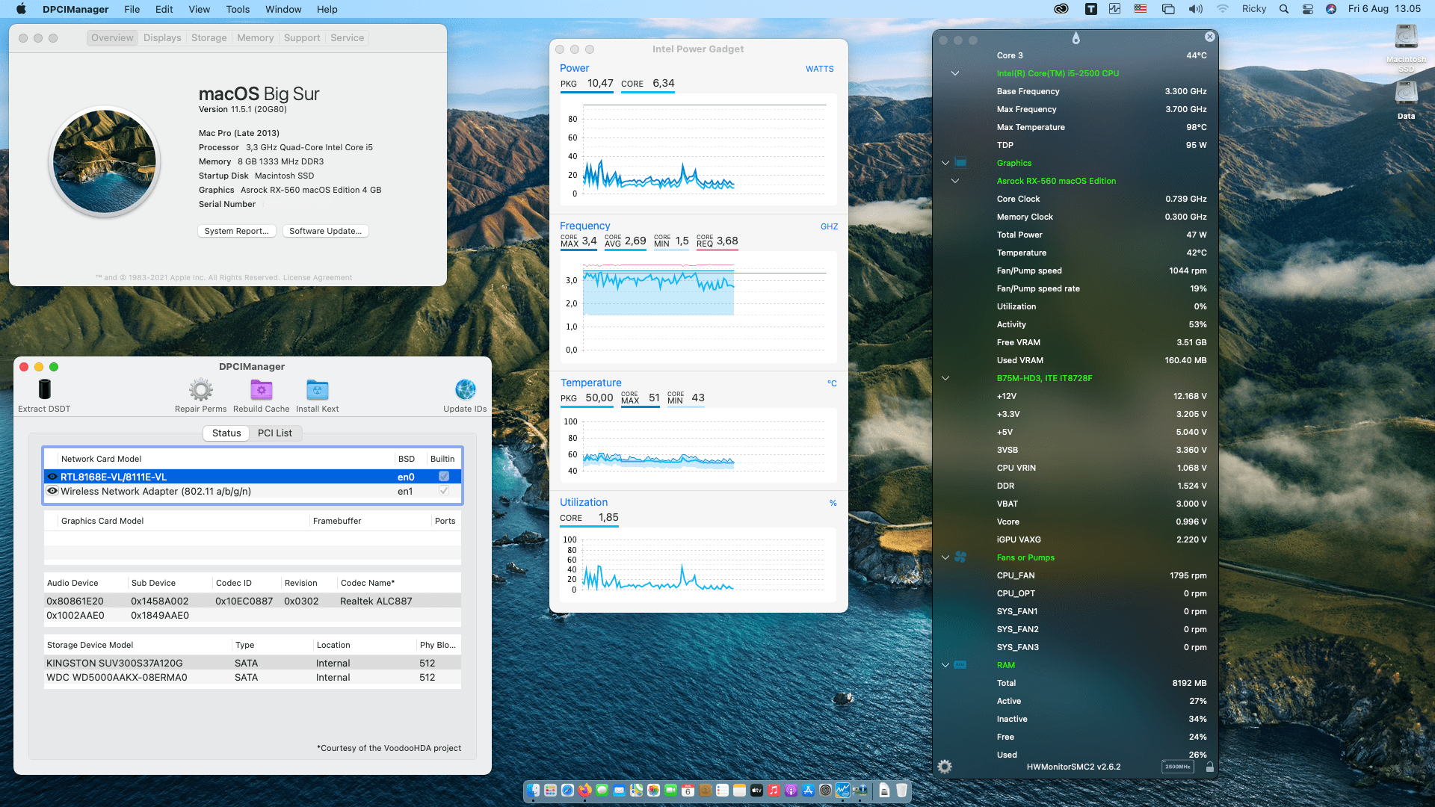
Task: Open the File menu
Action: [x=132, y=9]
